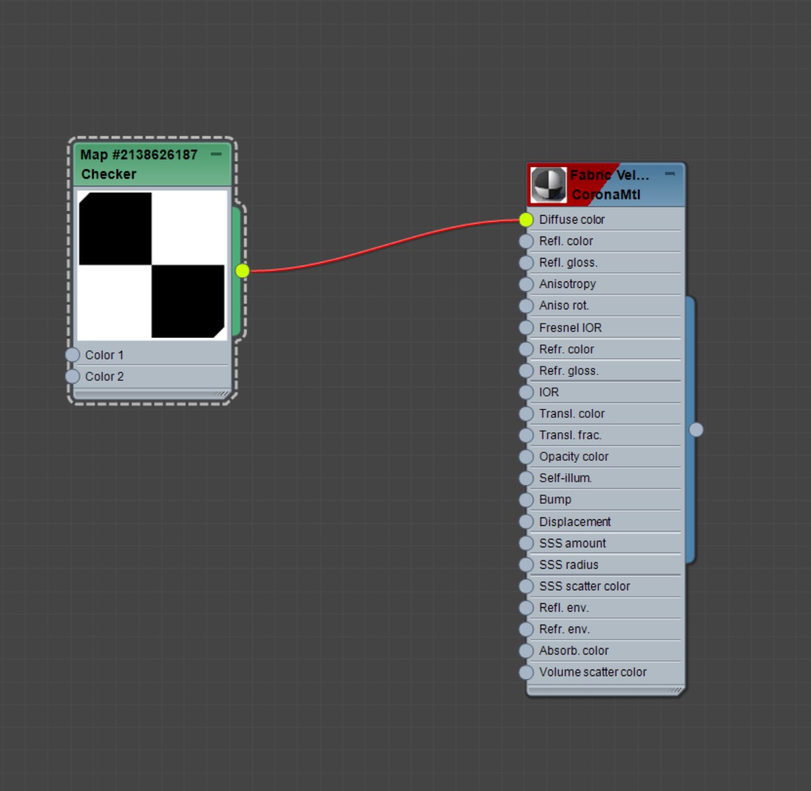
Task: Click the Color 1 slot label
Action: pos(104,355)
